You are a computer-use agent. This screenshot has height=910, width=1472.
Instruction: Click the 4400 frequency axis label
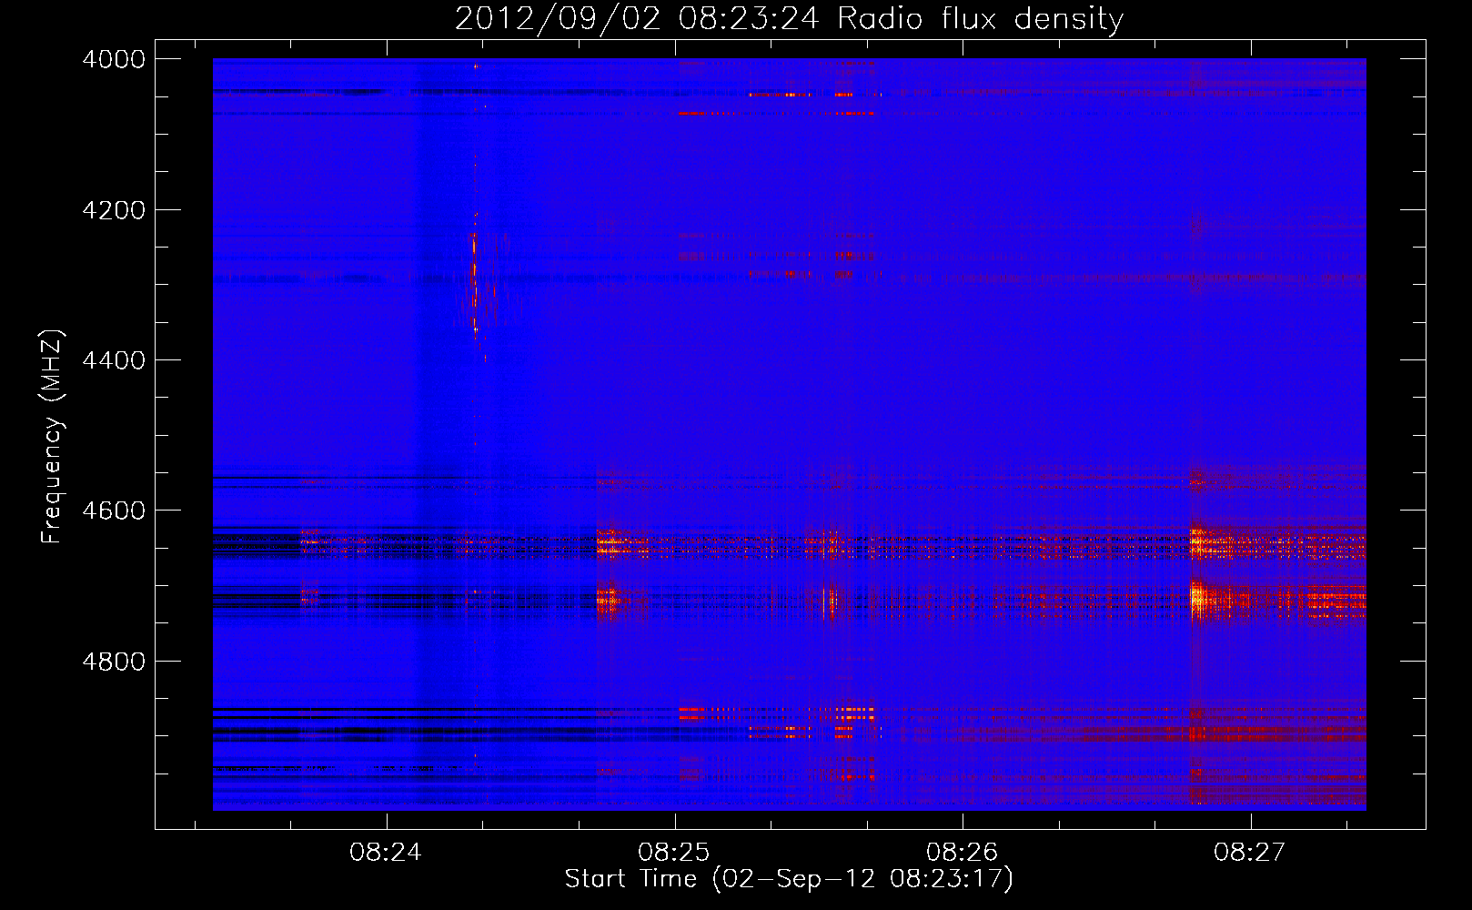click(x=114, y=360)
